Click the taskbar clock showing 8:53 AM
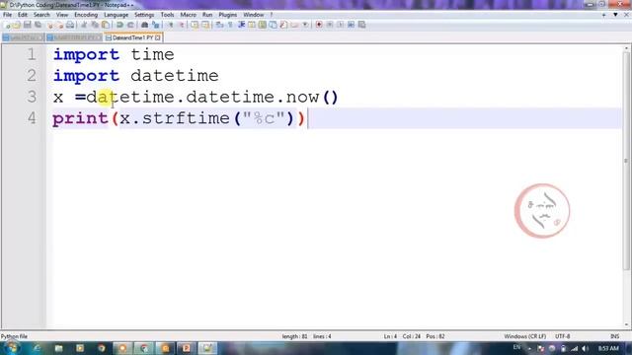This screenshot has width=632, height=355. 608,348
